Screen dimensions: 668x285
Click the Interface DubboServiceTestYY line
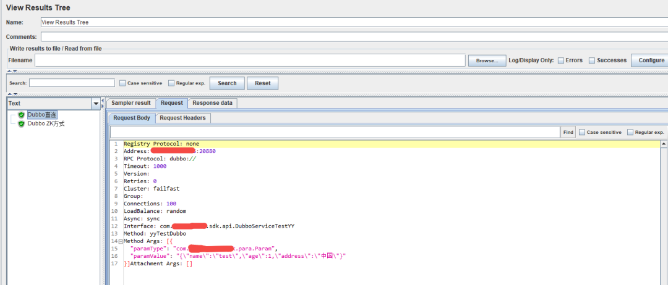pyautogui.click(x=209, y=226)
